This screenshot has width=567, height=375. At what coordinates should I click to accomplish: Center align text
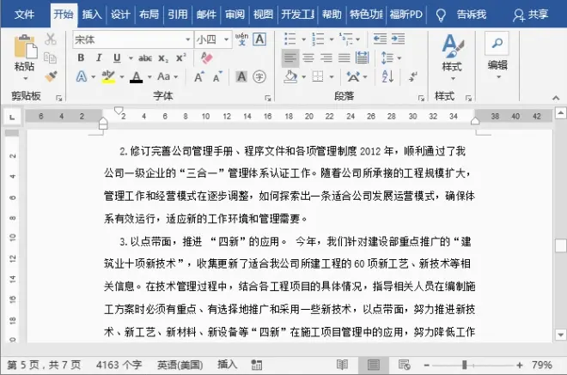[308, 57]
